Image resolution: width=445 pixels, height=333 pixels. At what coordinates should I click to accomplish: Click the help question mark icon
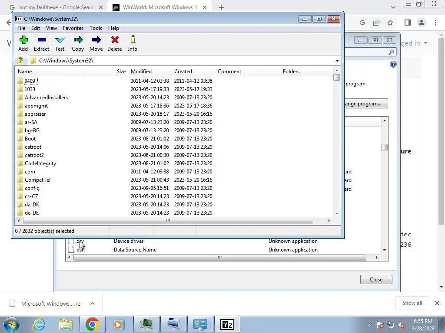pyautogui.click(x=393, y=64)
